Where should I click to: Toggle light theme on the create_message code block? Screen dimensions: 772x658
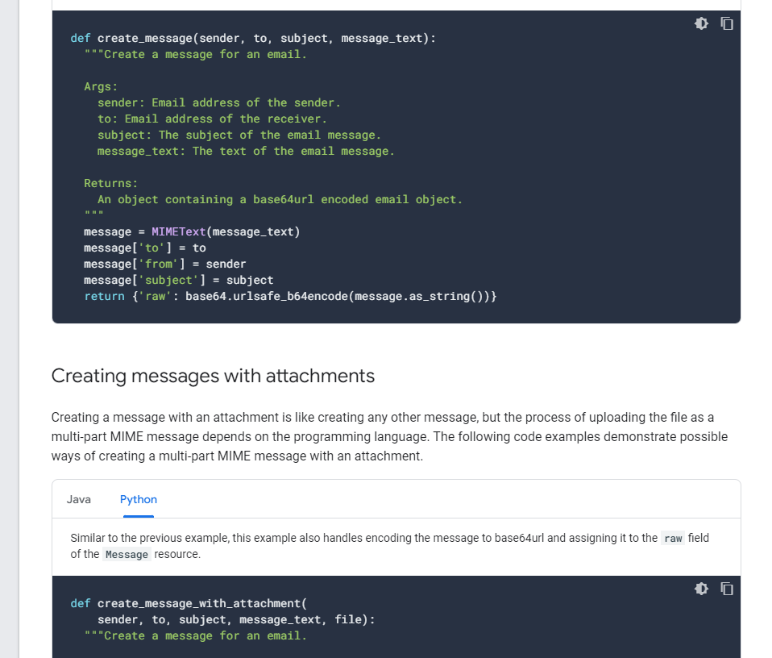tap(701, 23)
